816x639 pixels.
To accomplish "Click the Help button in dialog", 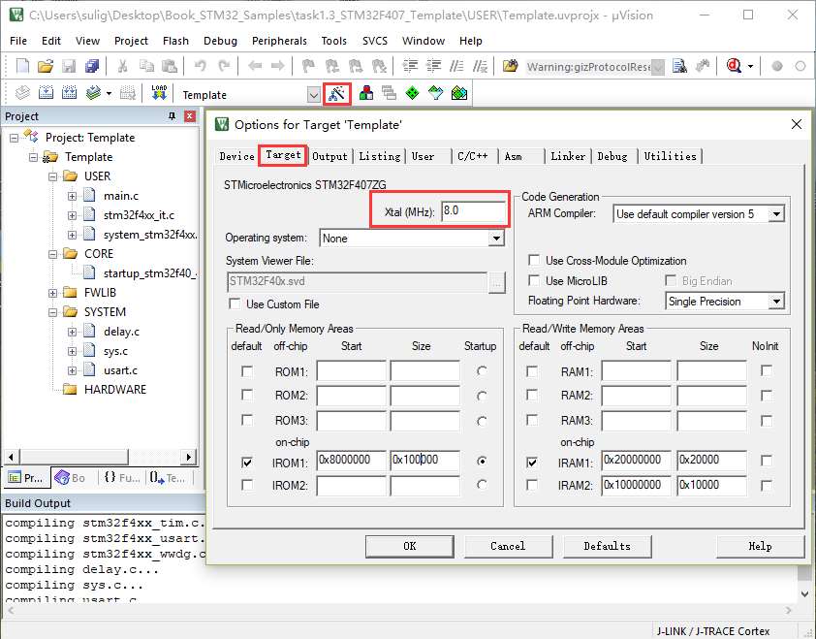I will tap(760, 546).
